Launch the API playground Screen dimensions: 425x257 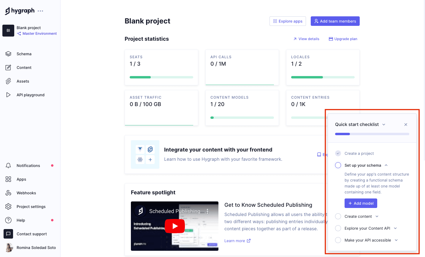(31, 95)
